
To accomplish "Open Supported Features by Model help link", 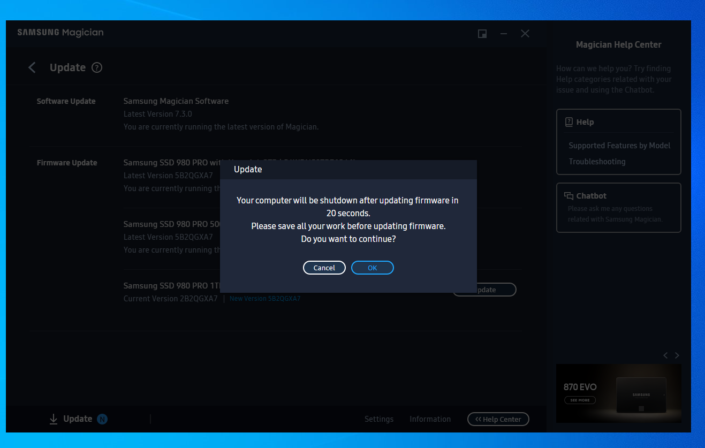I will (619, 146).
